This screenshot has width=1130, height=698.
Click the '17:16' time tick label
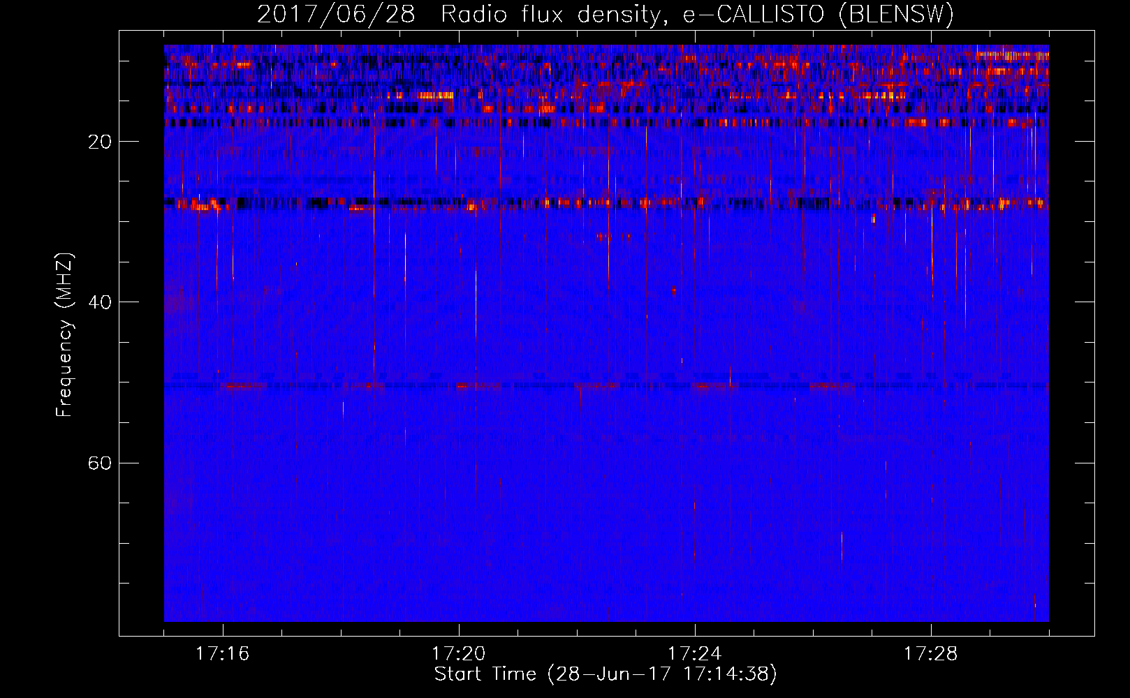pos(222,654)
